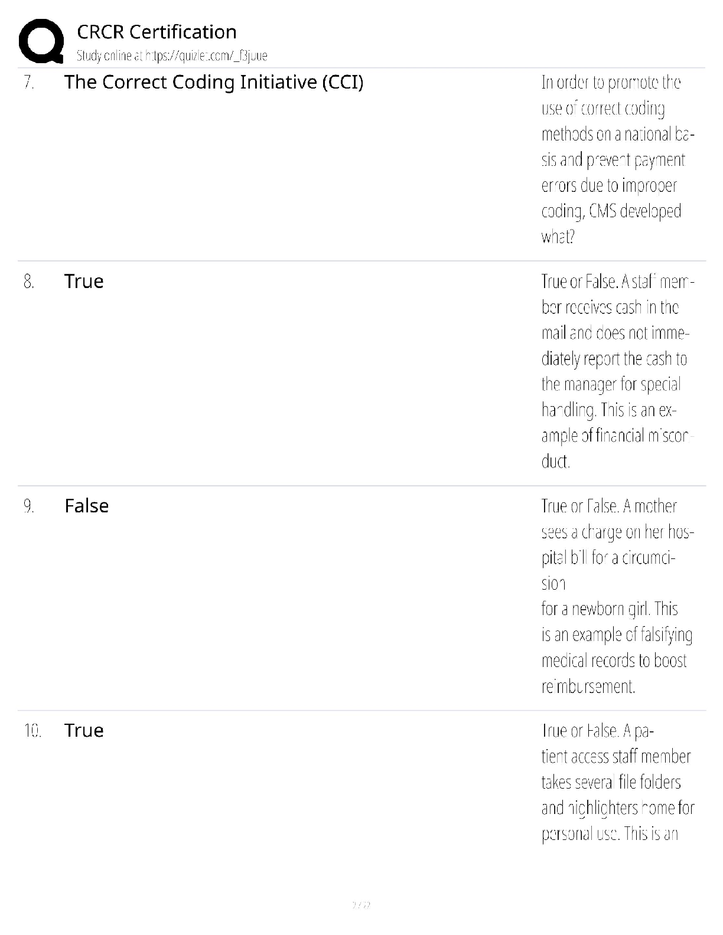Click 'Study online at' header text

[x=110, y=56]
